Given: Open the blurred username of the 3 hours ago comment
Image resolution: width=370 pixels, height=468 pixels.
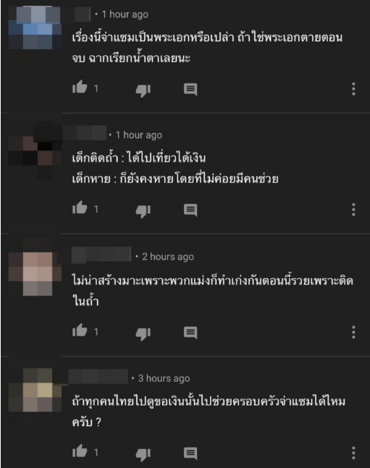Looking at the screenshot, I should (98, 377).
